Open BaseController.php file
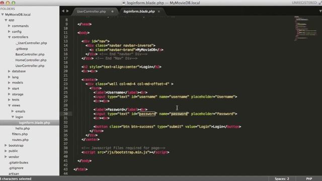 (30, 54)
